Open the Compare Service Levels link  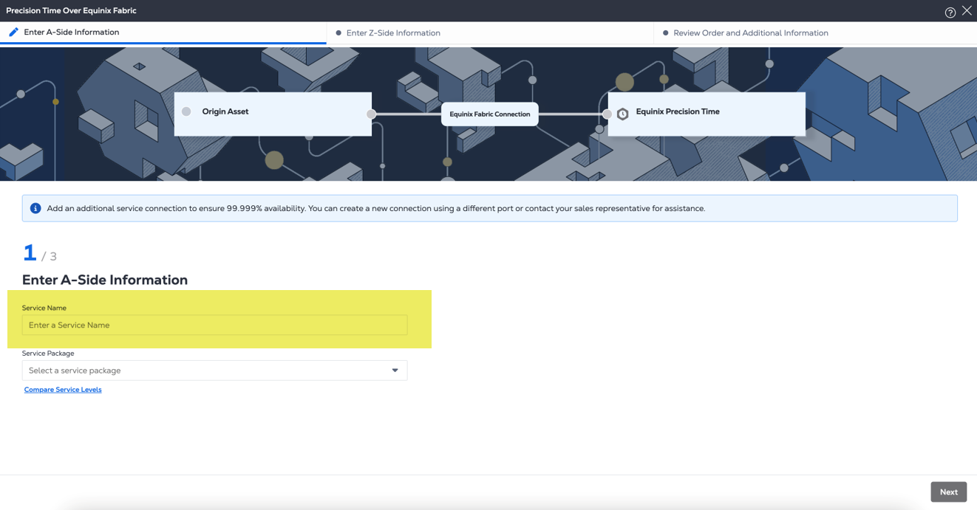pyautogui.click(x=63, y=390)
